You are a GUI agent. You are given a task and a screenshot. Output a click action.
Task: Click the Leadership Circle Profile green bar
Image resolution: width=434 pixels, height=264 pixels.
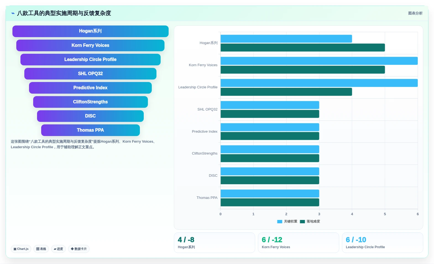[286, 92]
